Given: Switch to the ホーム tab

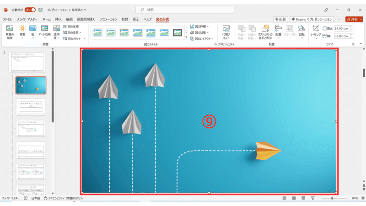Looking at the screenshot, I should 47,19.
